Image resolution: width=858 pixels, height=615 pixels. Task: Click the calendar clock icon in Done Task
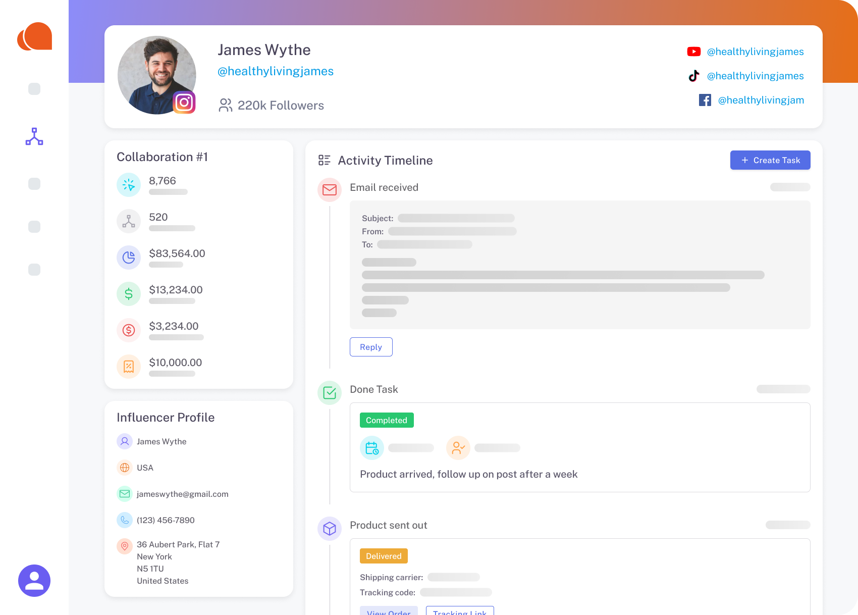coord(372,448)
